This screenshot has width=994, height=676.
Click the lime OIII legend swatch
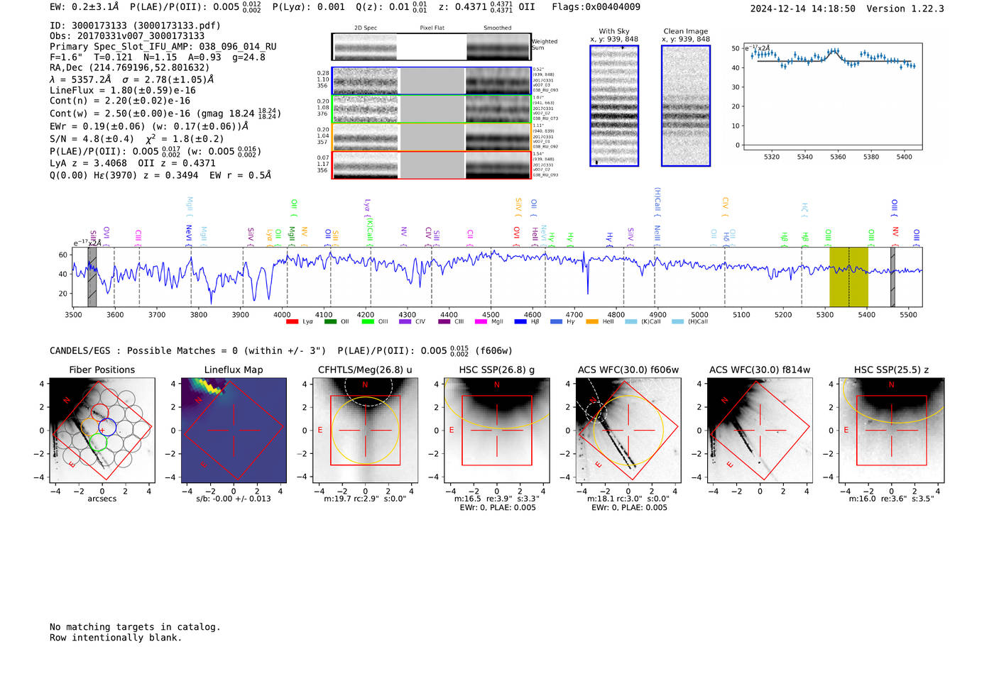368,322
